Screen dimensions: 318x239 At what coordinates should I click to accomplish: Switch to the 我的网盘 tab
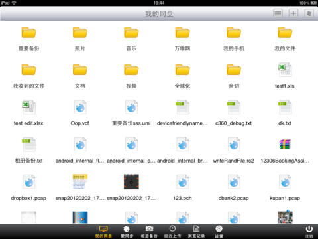point(103,232)
